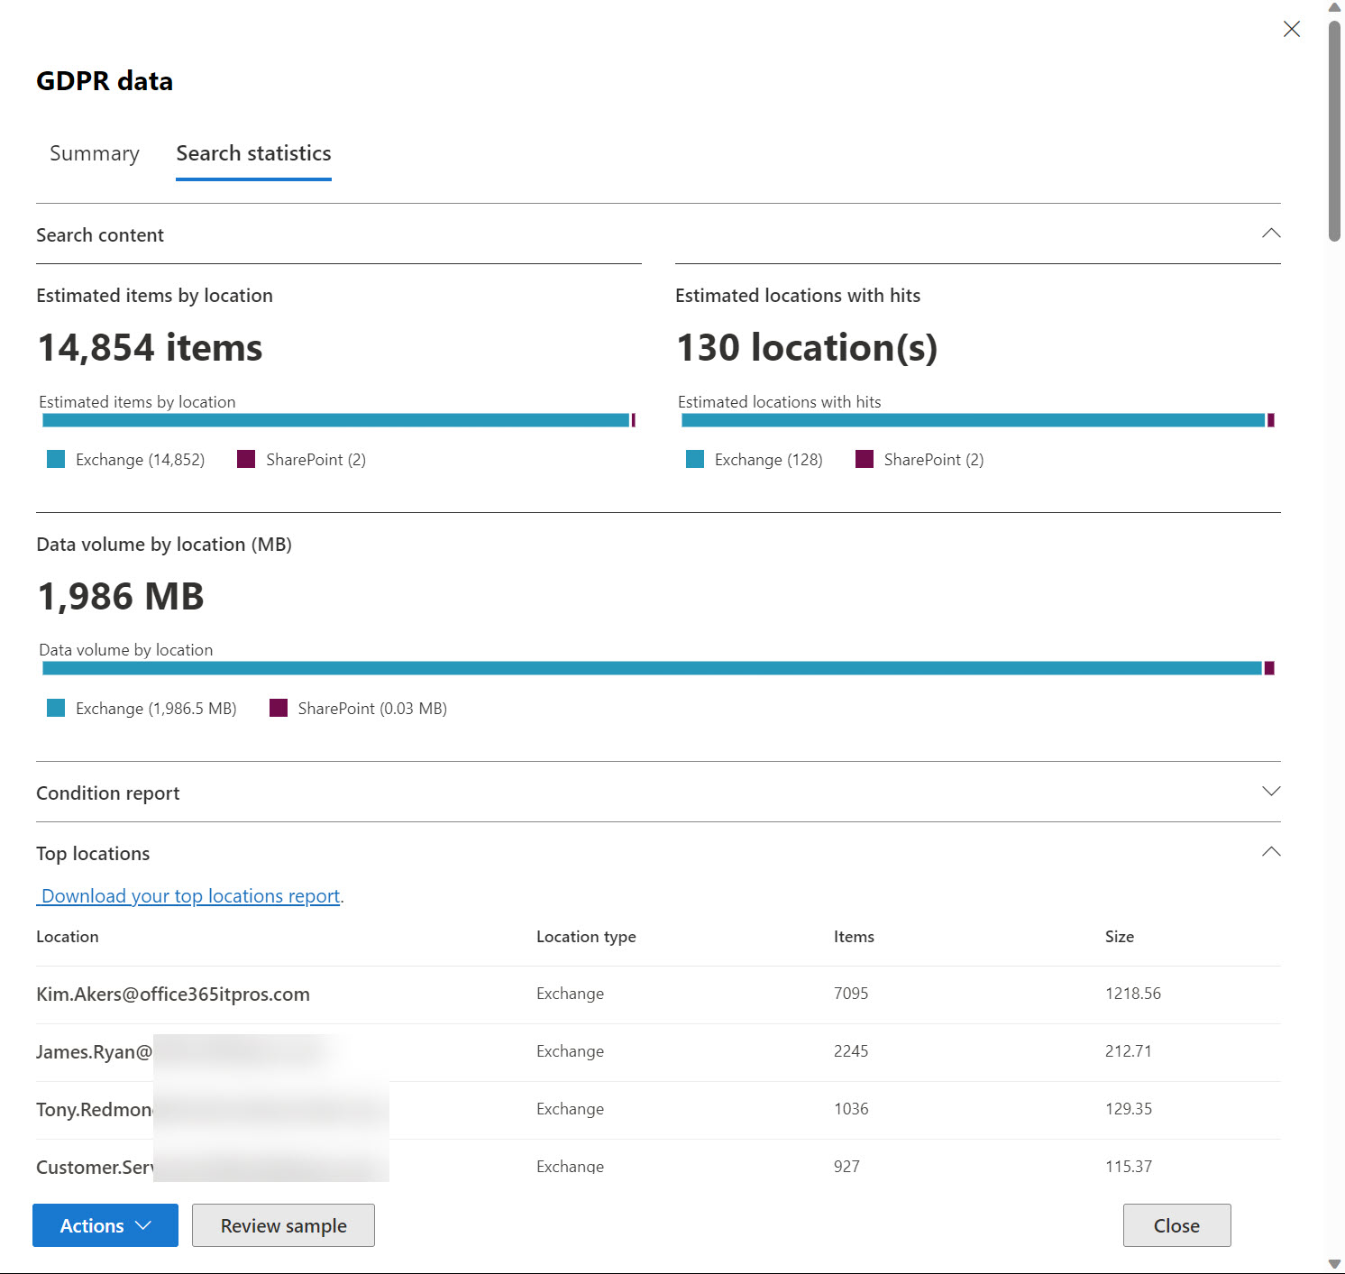The width and height of the screenshot is (1345, 1274).
Task: Click SharePoint (0.03 MB) legend swatch
Action: point(279,709)
